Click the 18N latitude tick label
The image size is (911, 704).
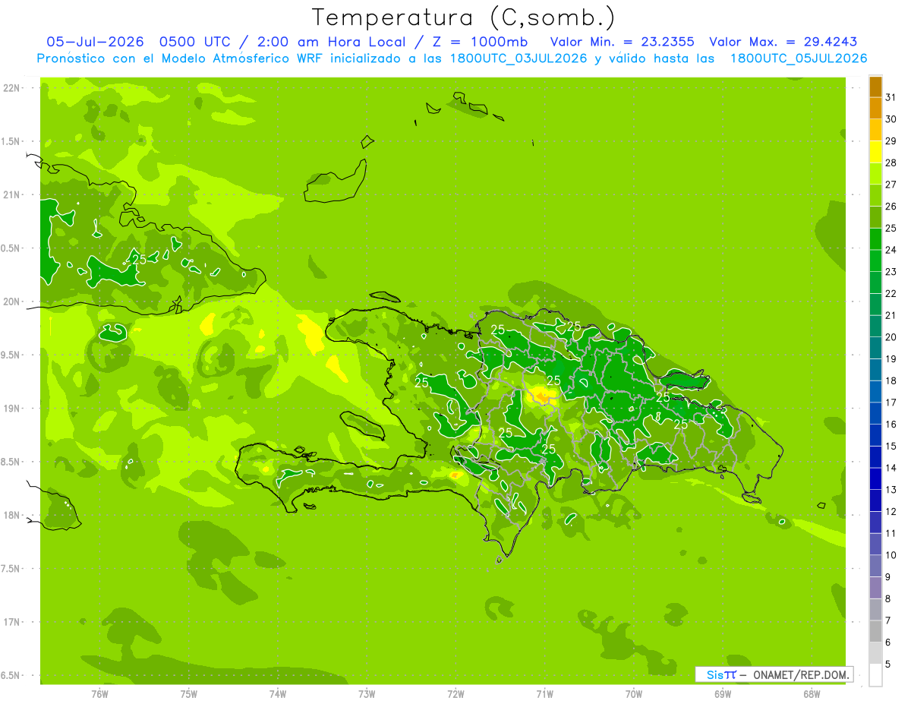[x=11, y=515]
